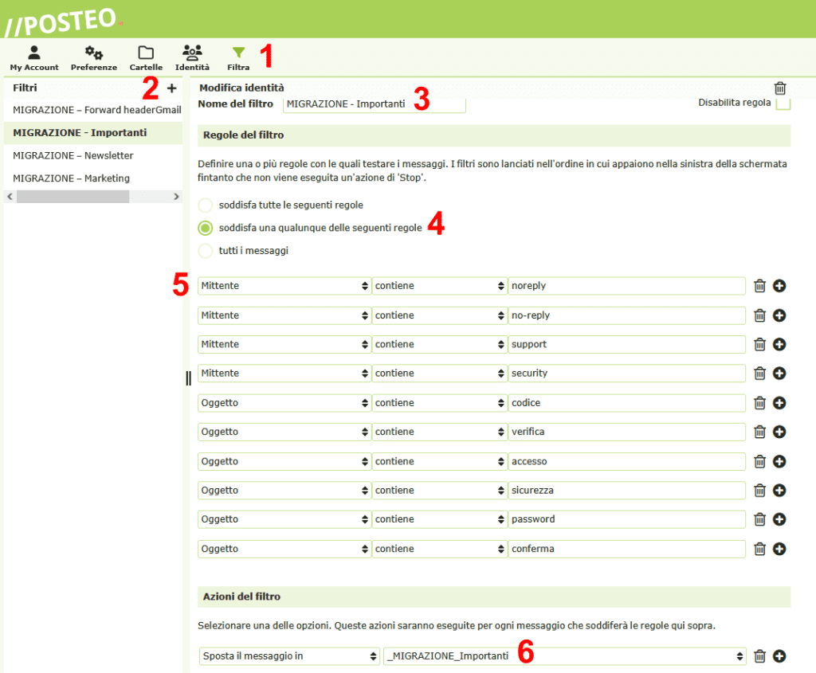Screen dimensions: 816x673
Task: Choose the 'tutti i messaggi' radio button
Action: coord(206,251)
